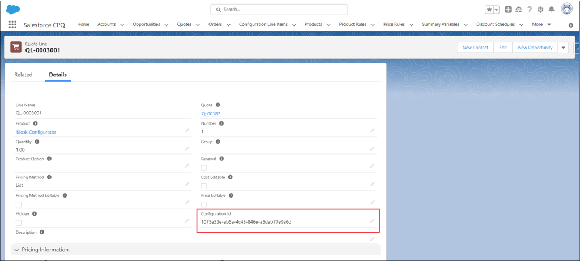Click the pencil icon beside Configuration Id
This screenshot has height=261, width=580.
coord(373,221)
